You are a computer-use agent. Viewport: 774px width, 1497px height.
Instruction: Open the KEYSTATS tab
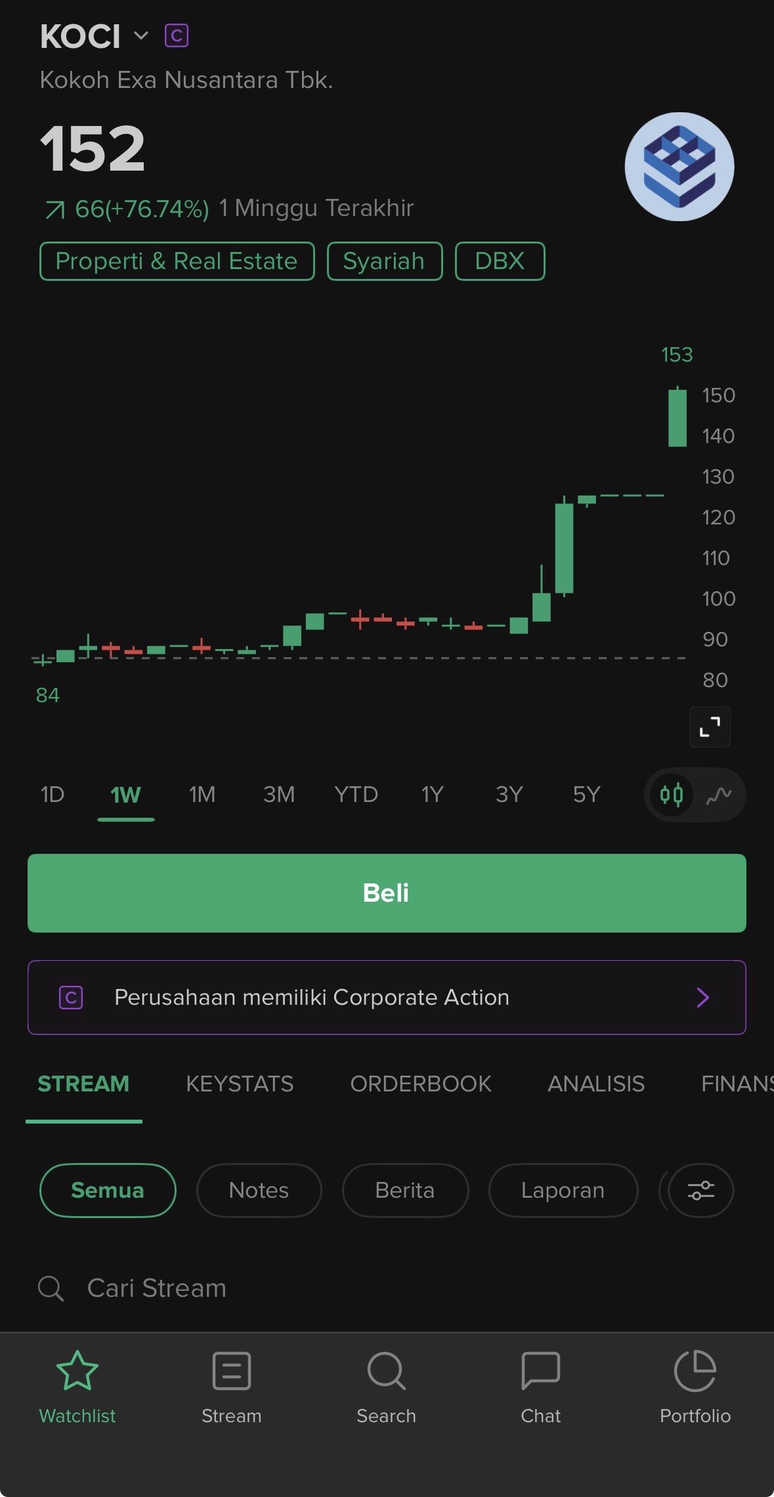(240, 1084)
